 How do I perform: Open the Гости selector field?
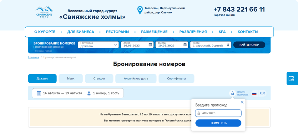211,45
